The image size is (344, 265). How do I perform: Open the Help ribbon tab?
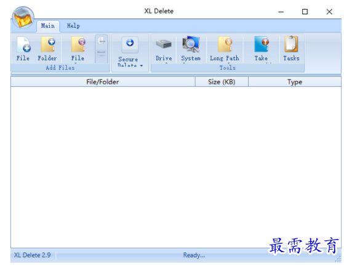(x=73, y=26)
